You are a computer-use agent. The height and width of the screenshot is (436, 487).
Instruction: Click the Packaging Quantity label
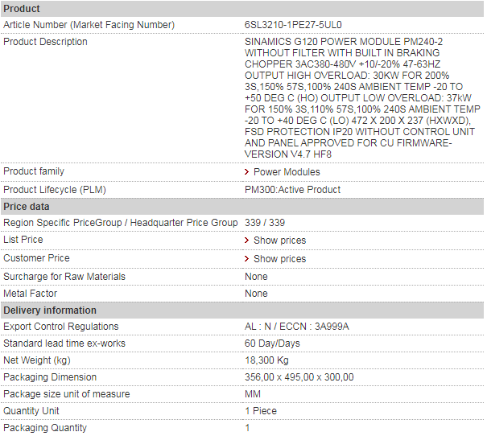[45, 428]
